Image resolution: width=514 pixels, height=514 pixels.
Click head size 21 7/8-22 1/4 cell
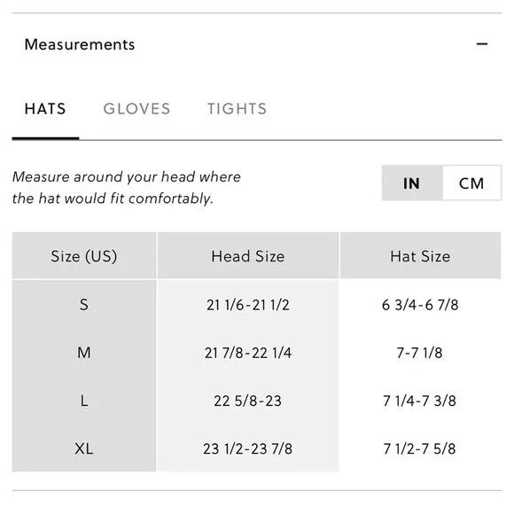tap(248, 353)
